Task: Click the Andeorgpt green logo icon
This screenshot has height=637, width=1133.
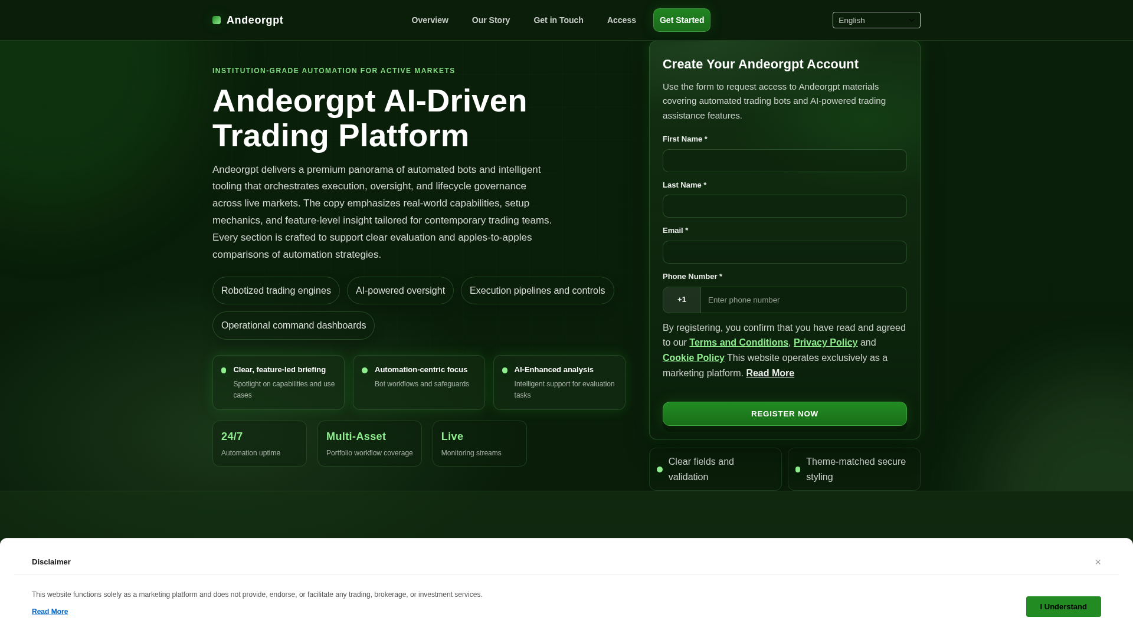Action: (217, 20)
